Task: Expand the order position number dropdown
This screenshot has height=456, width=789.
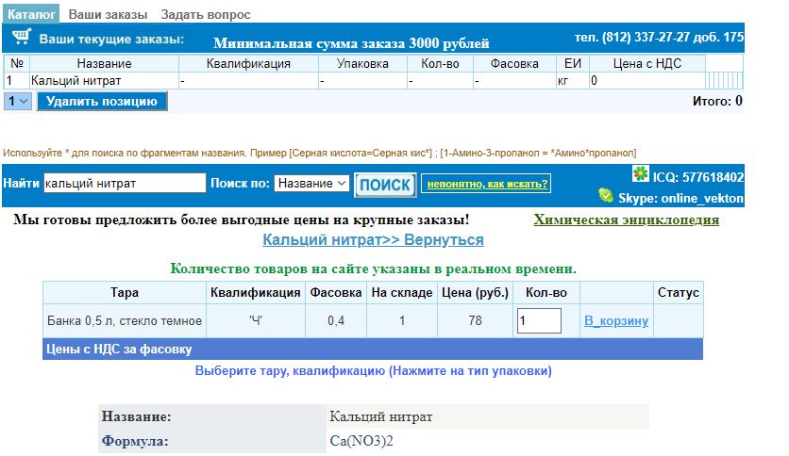Action: [x=17, y=101]
